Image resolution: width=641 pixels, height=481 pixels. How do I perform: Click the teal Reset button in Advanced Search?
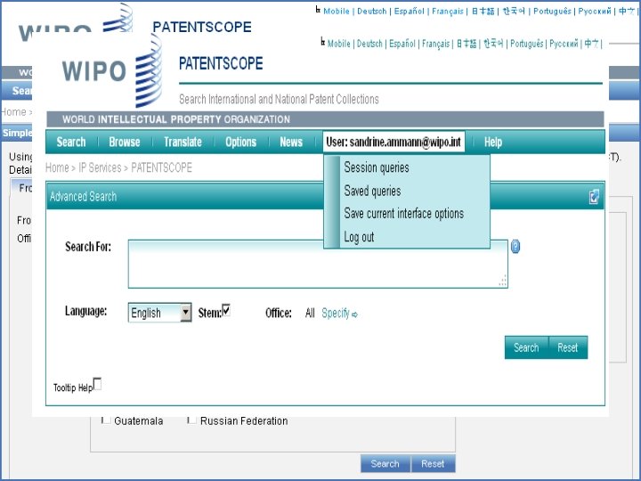[567, 347]
